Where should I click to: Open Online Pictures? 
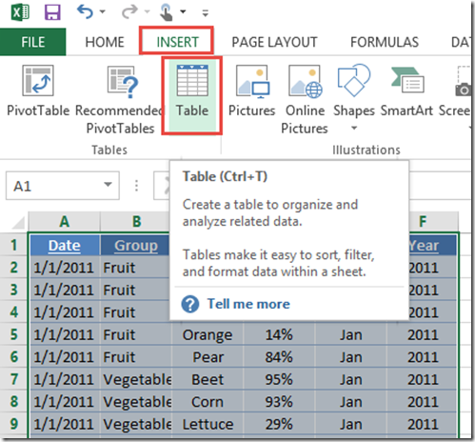point(305,100)
